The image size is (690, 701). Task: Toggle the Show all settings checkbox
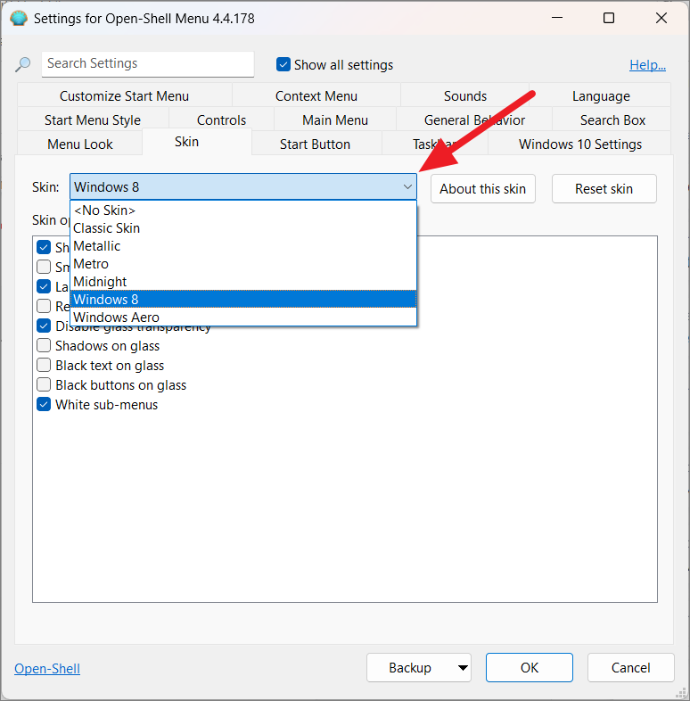click(283, 64)
